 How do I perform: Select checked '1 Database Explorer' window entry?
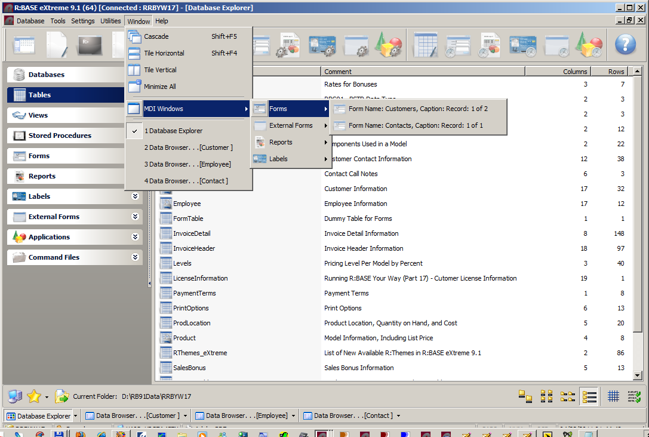tap(173, 131)
